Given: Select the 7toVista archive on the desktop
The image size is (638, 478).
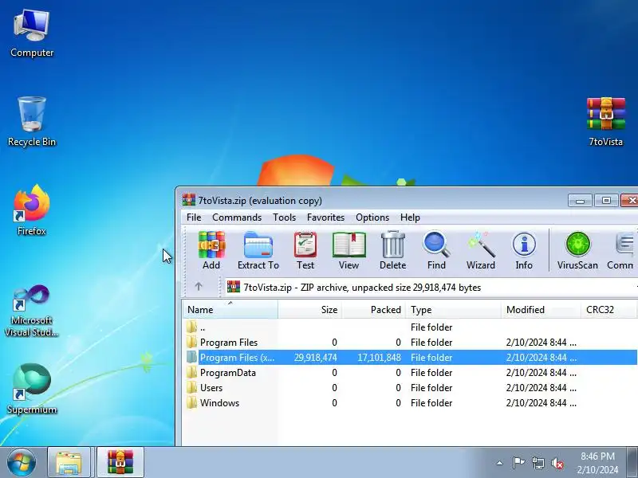Looking at the screenshot, I should (606, 121).
